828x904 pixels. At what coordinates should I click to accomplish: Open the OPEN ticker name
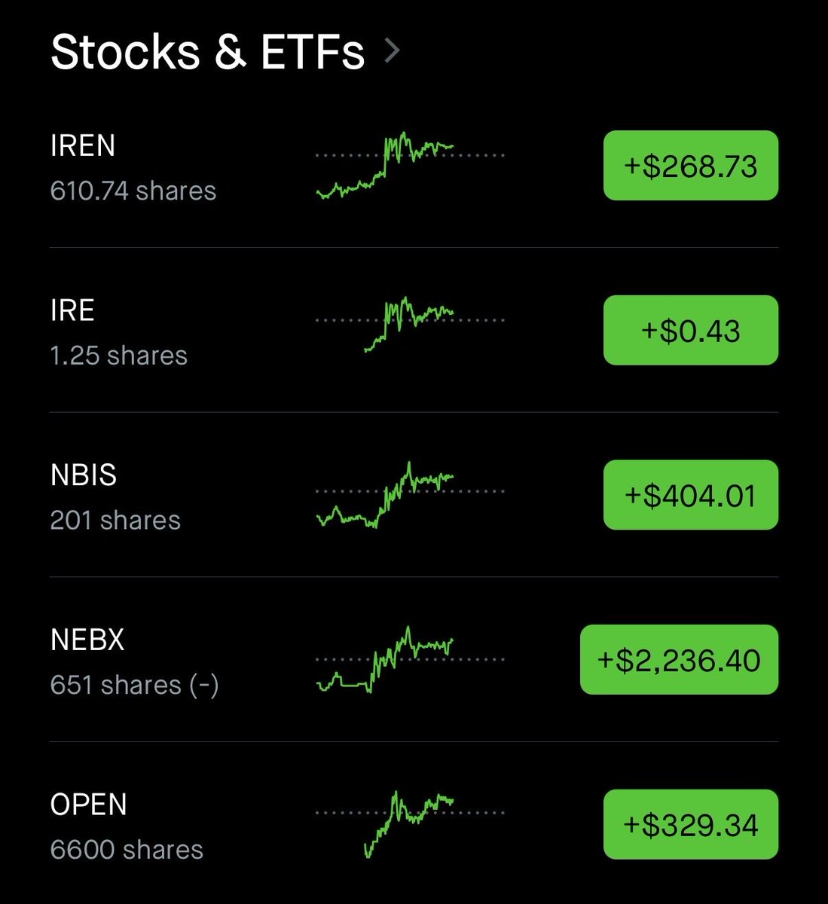[x=89, y=805]
